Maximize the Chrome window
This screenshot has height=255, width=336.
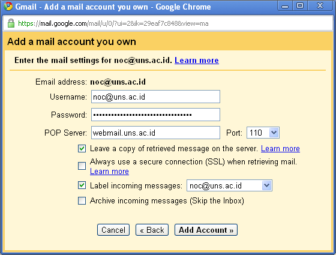pyautogui.click(x=300, y=6)
